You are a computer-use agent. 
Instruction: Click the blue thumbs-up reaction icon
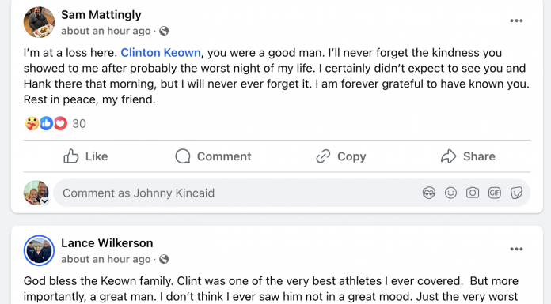(x=47, y=123)
